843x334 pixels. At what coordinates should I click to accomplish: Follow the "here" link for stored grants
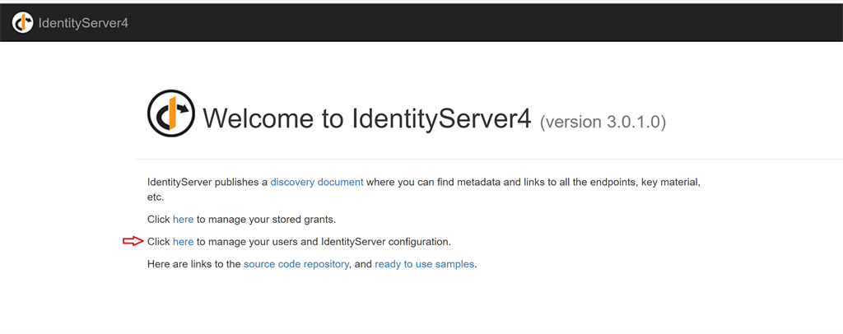coord(183,220)
